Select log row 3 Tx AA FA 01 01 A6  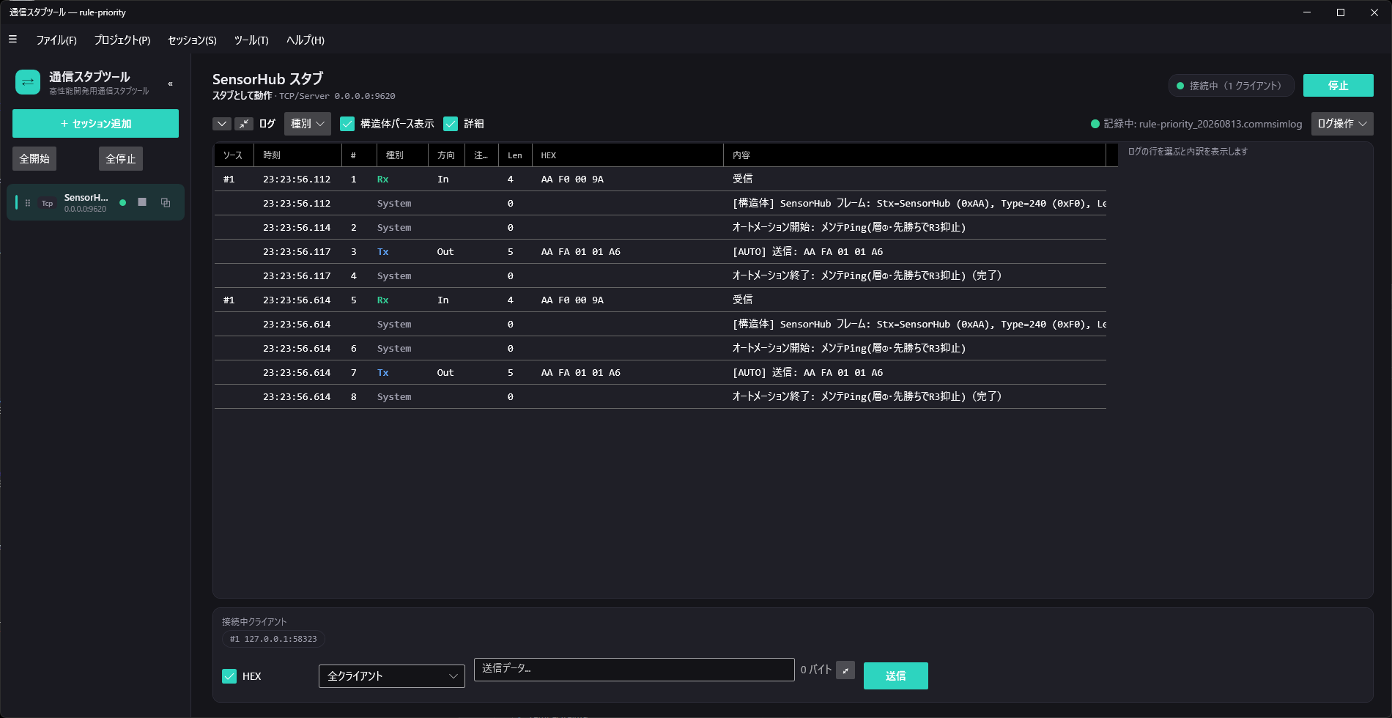tap(660, 251)
